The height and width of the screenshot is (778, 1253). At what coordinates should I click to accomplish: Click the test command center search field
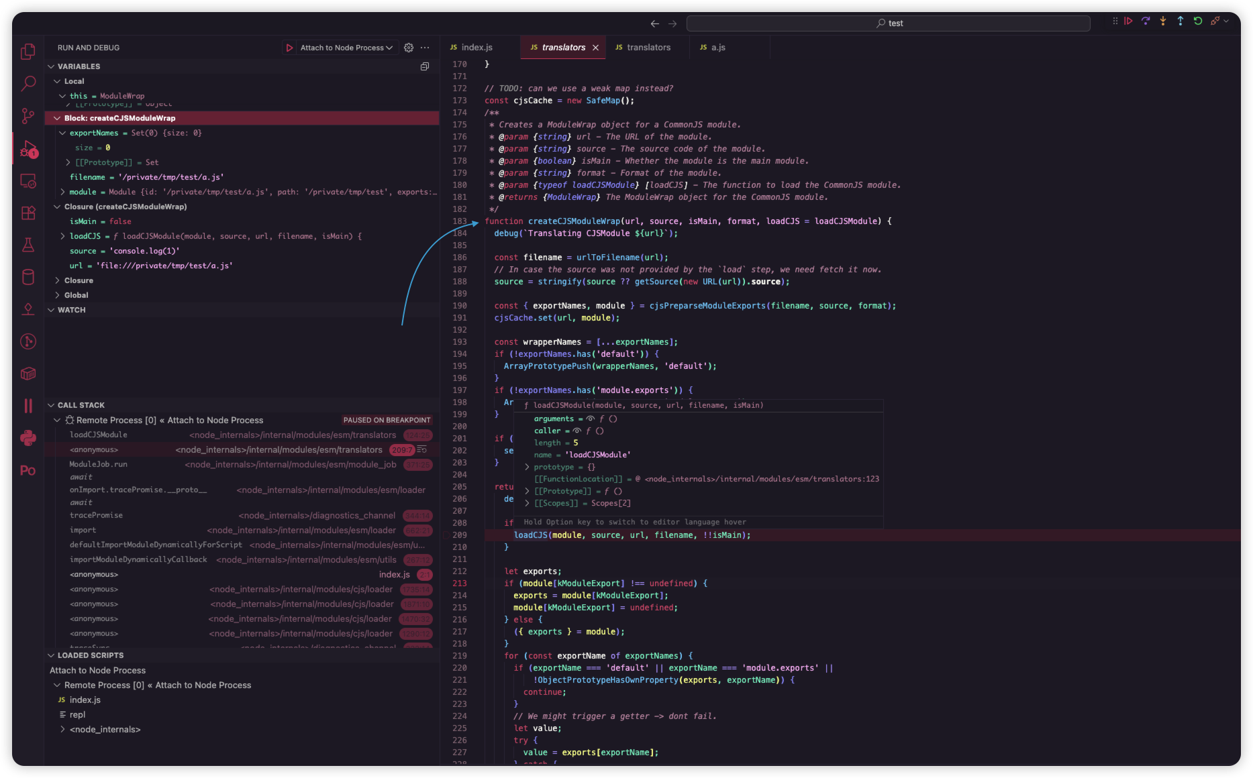point(889,23)
